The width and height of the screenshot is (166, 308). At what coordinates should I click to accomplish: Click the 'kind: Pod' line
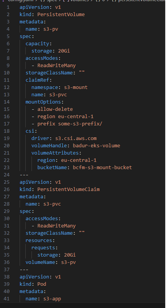pos(33,284)
